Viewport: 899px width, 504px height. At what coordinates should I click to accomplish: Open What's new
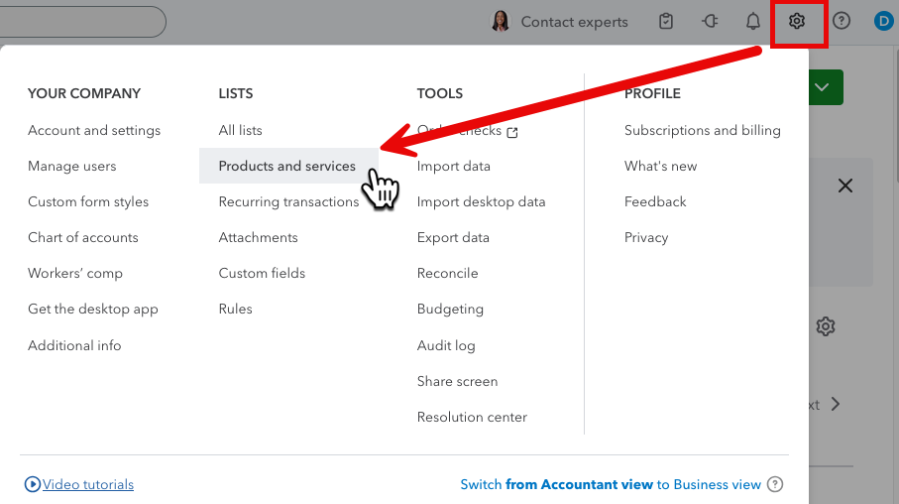point(660,167)
